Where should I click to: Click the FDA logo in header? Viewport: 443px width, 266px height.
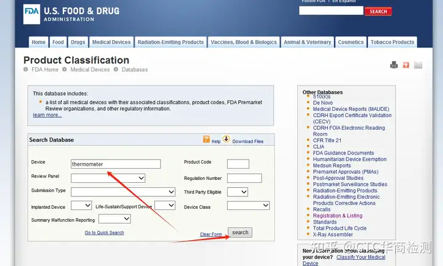32,14
